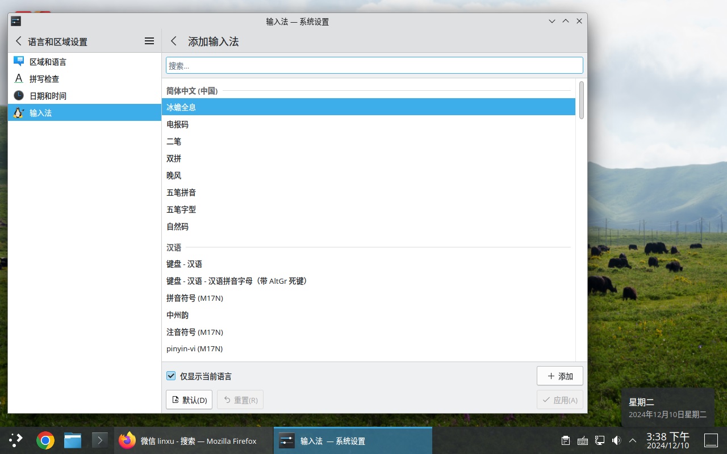The width and height of the screenshot is (727, 454).
Task: Select 二笔 input method
Action: (x=369, y=141)
